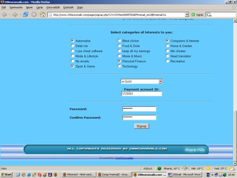Click the vertical page scrollbar
Screen dimensions: 237x178
234,86
